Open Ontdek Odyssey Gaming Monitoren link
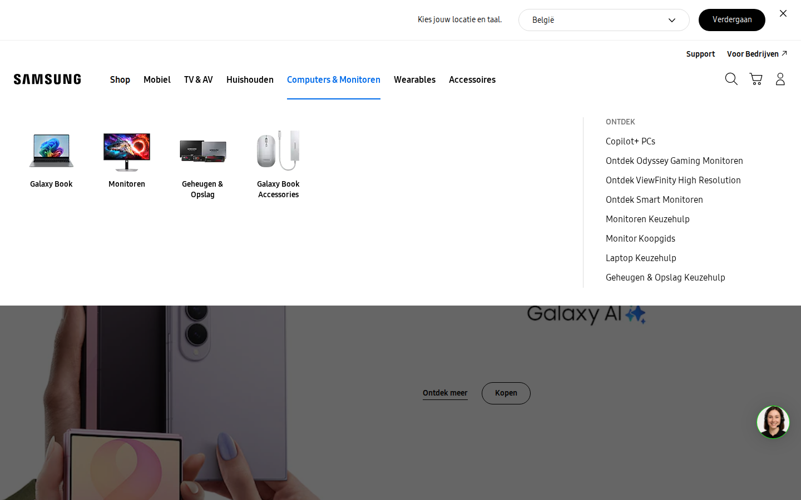 click(x=674, y=161)
